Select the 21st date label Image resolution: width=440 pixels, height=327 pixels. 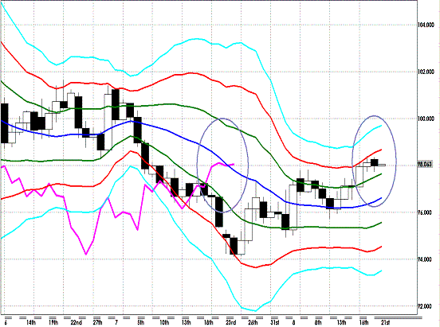pyautogui.click(x=385, y=322)
